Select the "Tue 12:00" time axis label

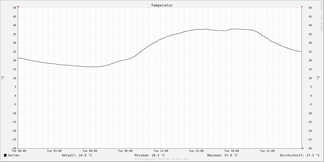coord(161,151)
